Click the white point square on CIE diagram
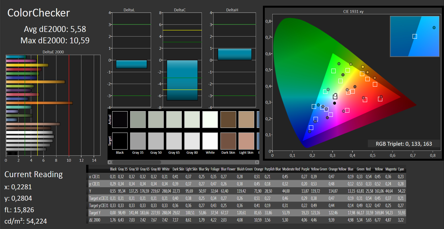This screenshot has width=444, height=229. (x=335, y=97)
